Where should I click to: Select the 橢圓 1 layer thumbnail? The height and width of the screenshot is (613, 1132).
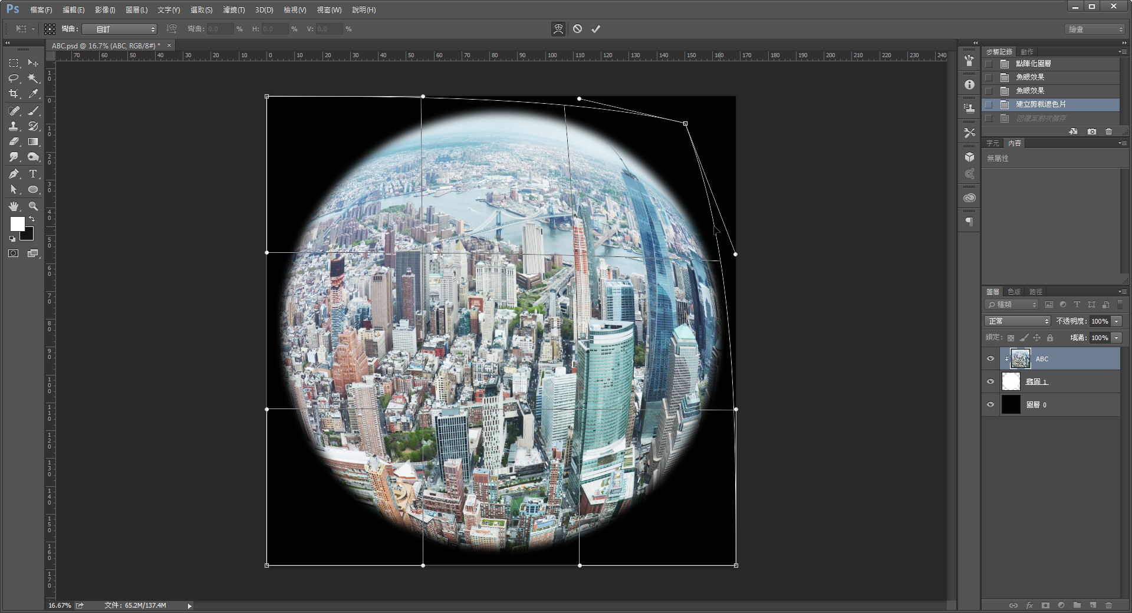[x=1011, y=382]
